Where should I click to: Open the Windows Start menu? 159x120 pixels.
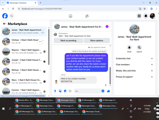click(x=3, y=109)
